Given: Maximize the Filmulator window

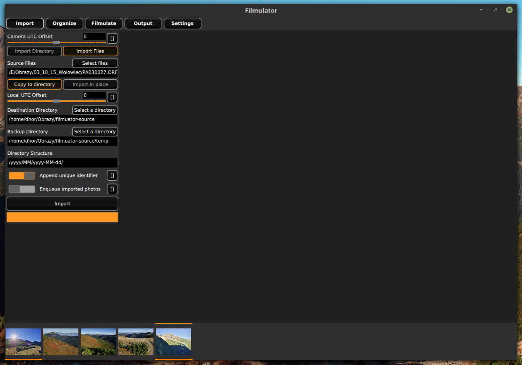Looking at the screenshot, I should tap(495, 10).
